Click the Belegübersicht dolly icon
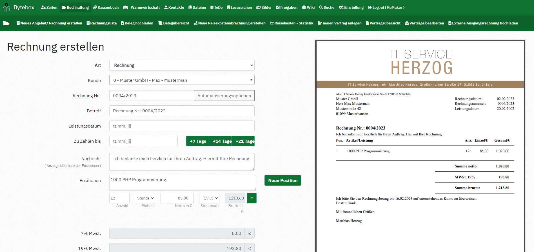Viewport: 534px width, 252px height. [x=160, y=23]
